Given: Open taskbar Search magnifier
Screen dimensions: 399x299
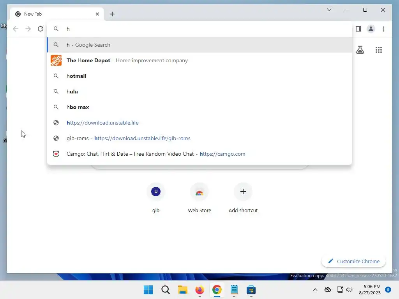Looking at the screenshot, I should tap(165, 290).
